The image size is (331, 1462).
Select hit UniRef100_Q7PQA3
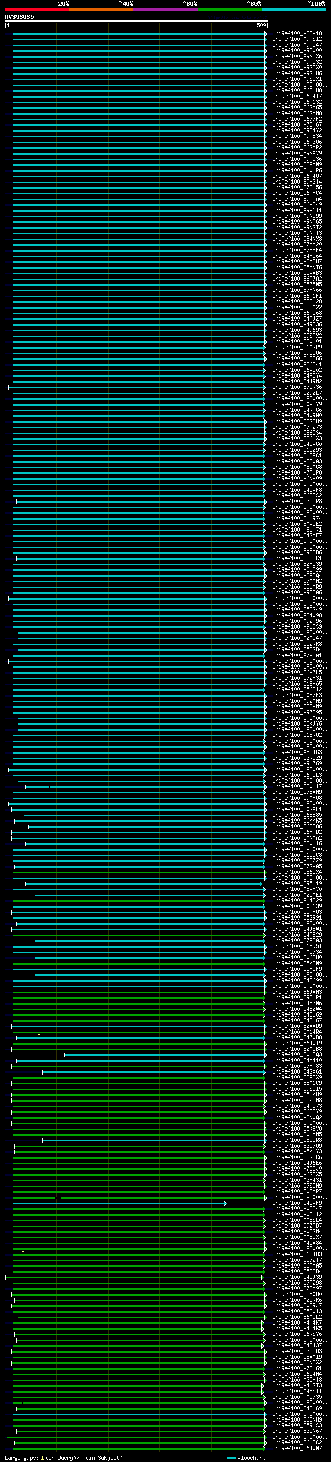pyautogui.click(x=296, y=940)
